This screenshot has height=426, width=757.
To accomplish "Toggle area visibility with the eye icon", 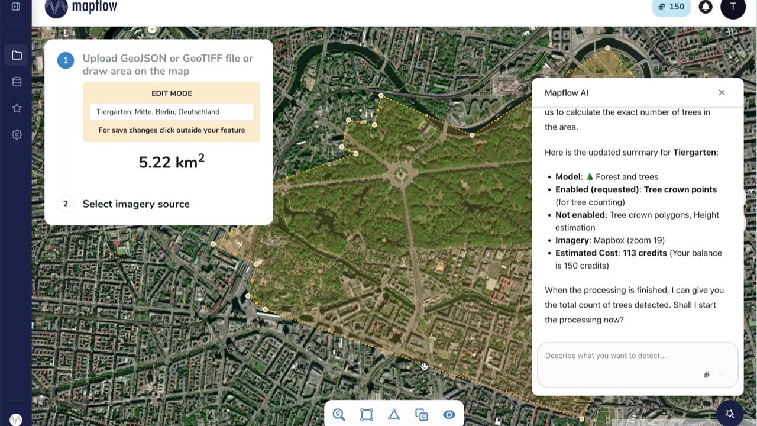I will (x=449, y=415).
